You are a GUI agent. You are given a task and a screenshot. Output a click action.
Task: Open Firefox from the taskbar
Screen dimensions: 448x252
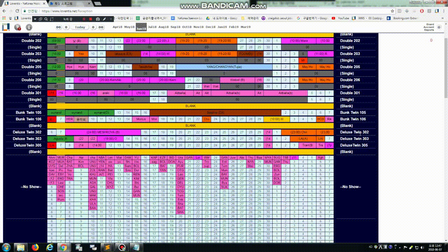[35, 247]
